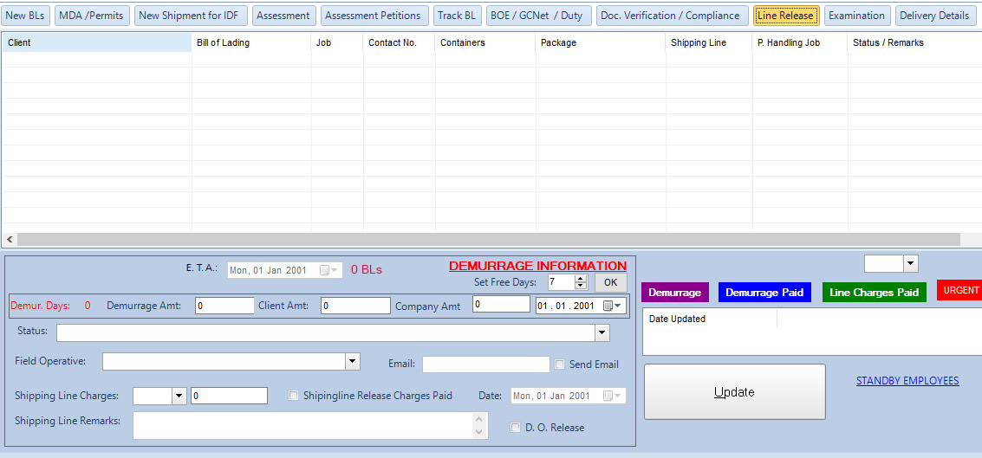The height and width of the screenshot is (458, 982).
Task: Switch to the Examination tab
Action: [856, 16]
